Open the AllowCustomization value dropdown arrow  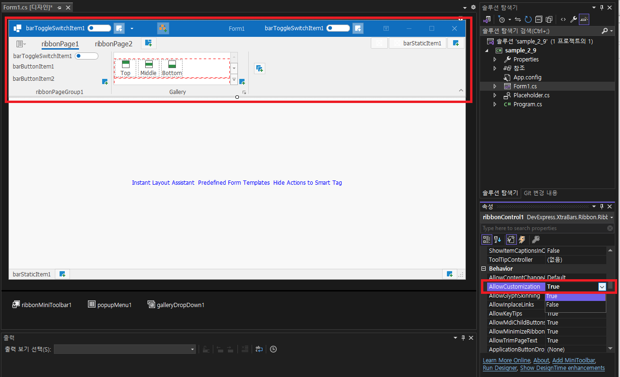tap(602, 287)
